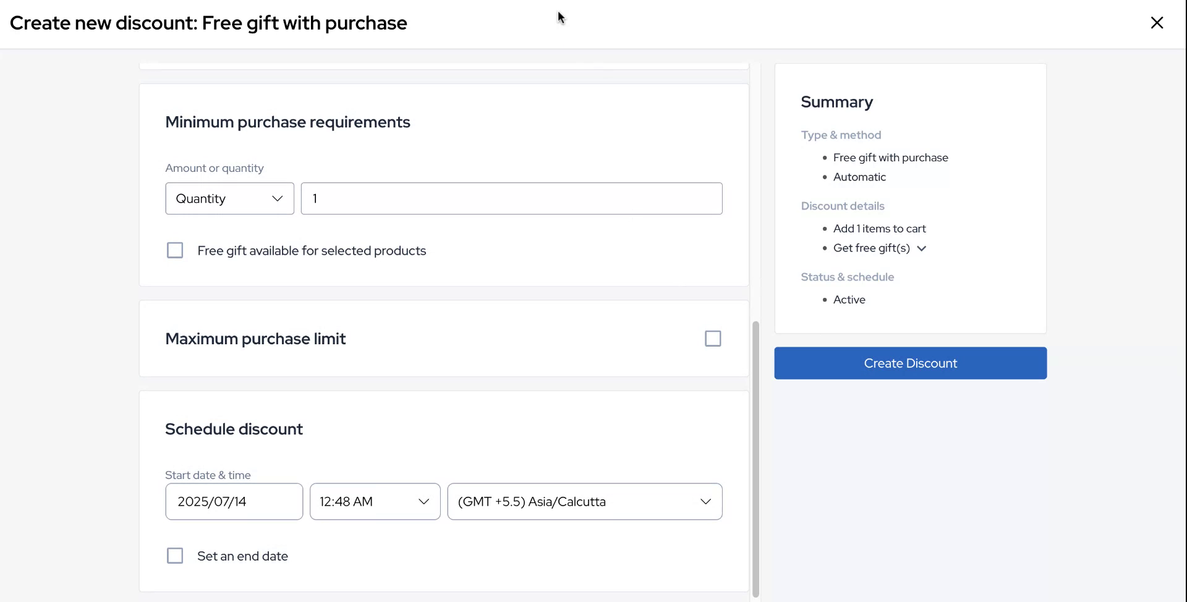
Task: Expand the Get free gift(s) chevron in Summary
Action: coord(922,248)
